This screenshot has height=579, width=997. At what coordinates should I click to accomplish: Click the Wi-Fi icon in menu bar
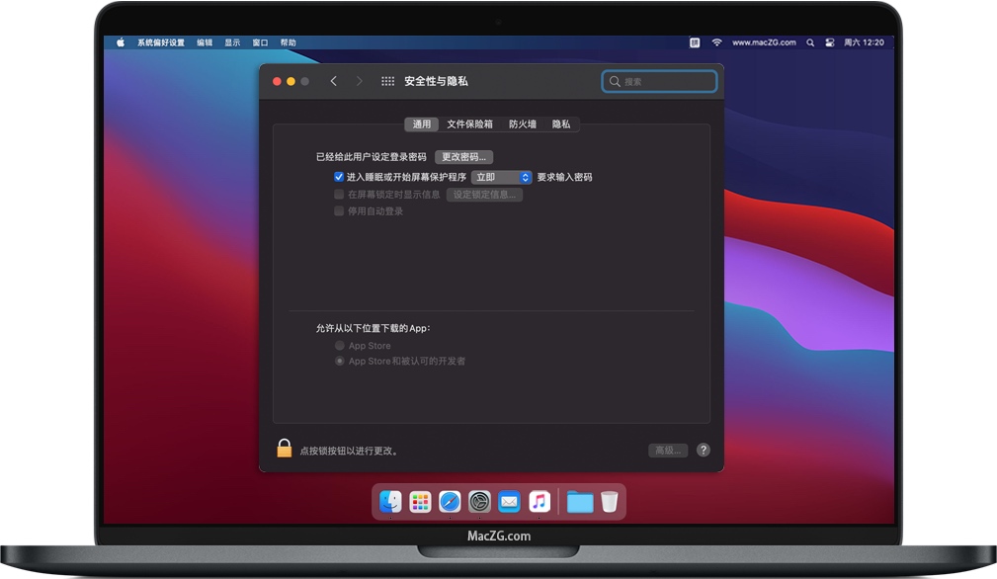716,42
